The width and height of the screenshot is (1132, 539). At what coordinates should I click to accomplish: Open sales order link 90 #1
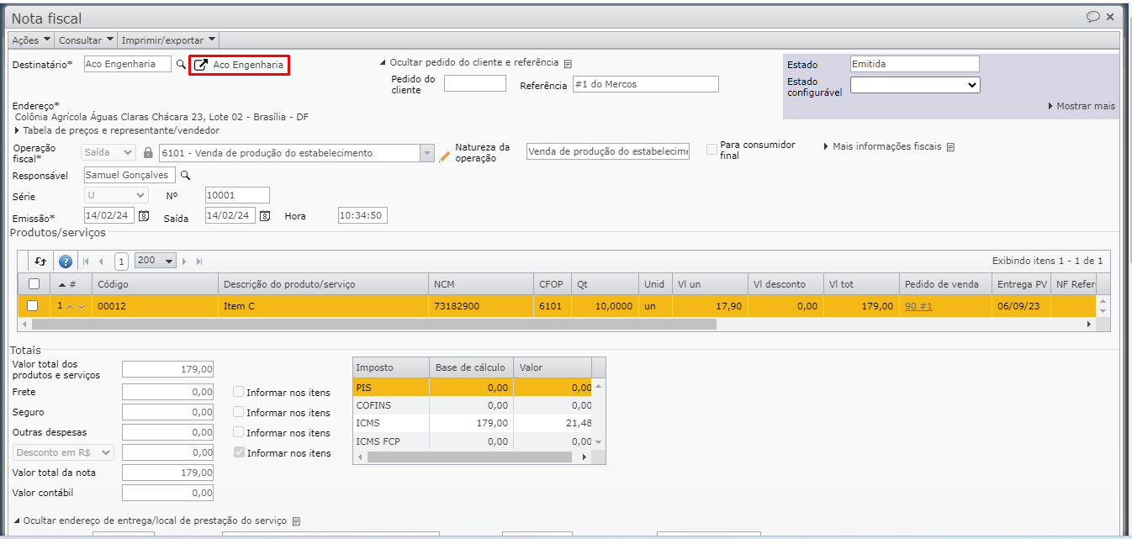918,306
